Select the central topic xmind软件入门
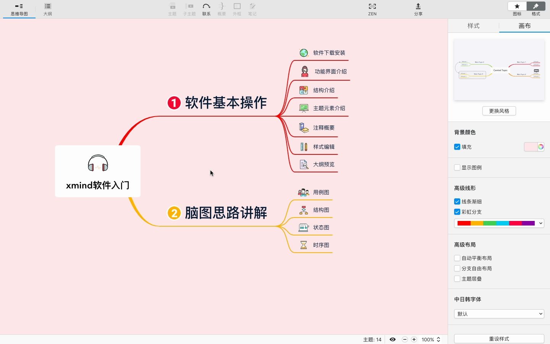Image resolution: width=550 pixels, height=344 pixels. click(x=98, y=171)
